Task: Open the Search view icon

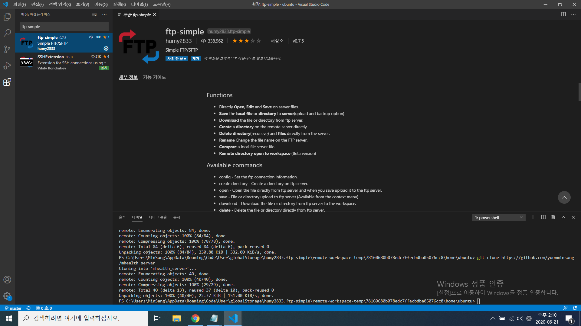Action: tap(7, 33)
